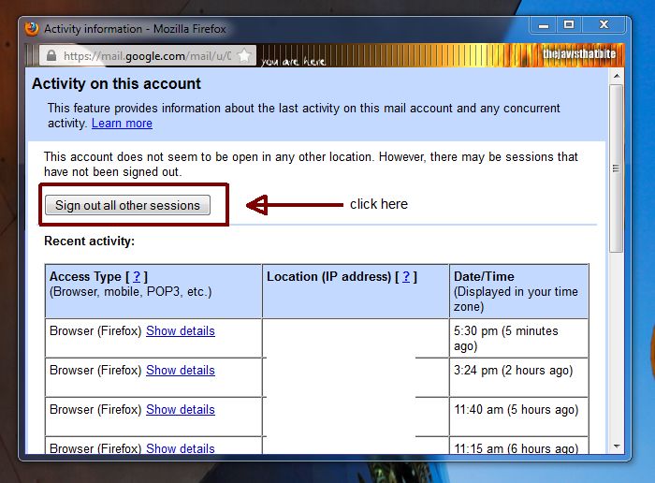Bookmark page with the star icon

click(244, 55)
